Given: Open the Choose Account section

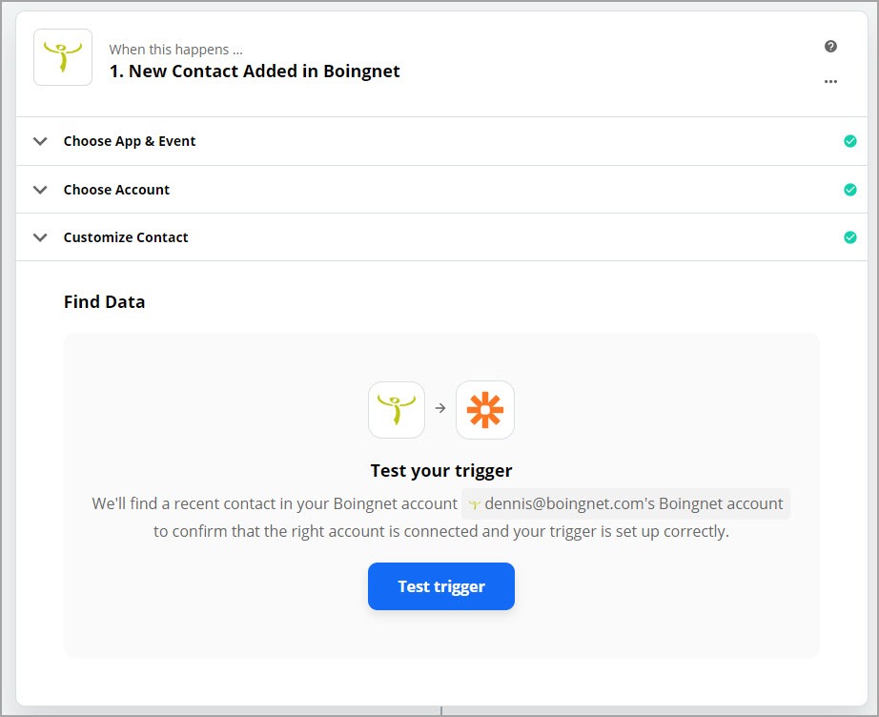Looking at the screenshot, I should click(x=441, y=190).
